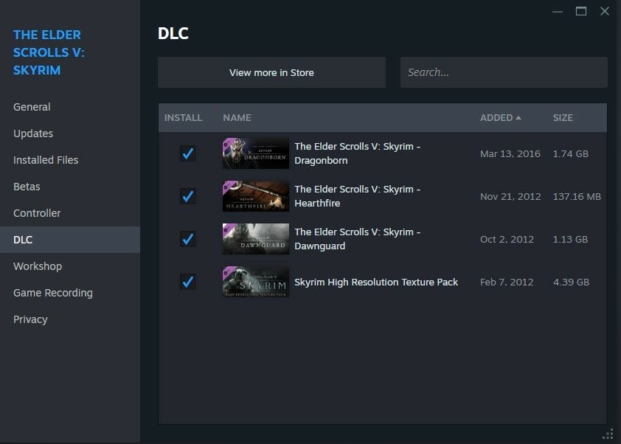Image resolution: width=621 pixels, height=444 pixels.
Task: Sort DLC list by Size column
Action: (x=563, y=117)
